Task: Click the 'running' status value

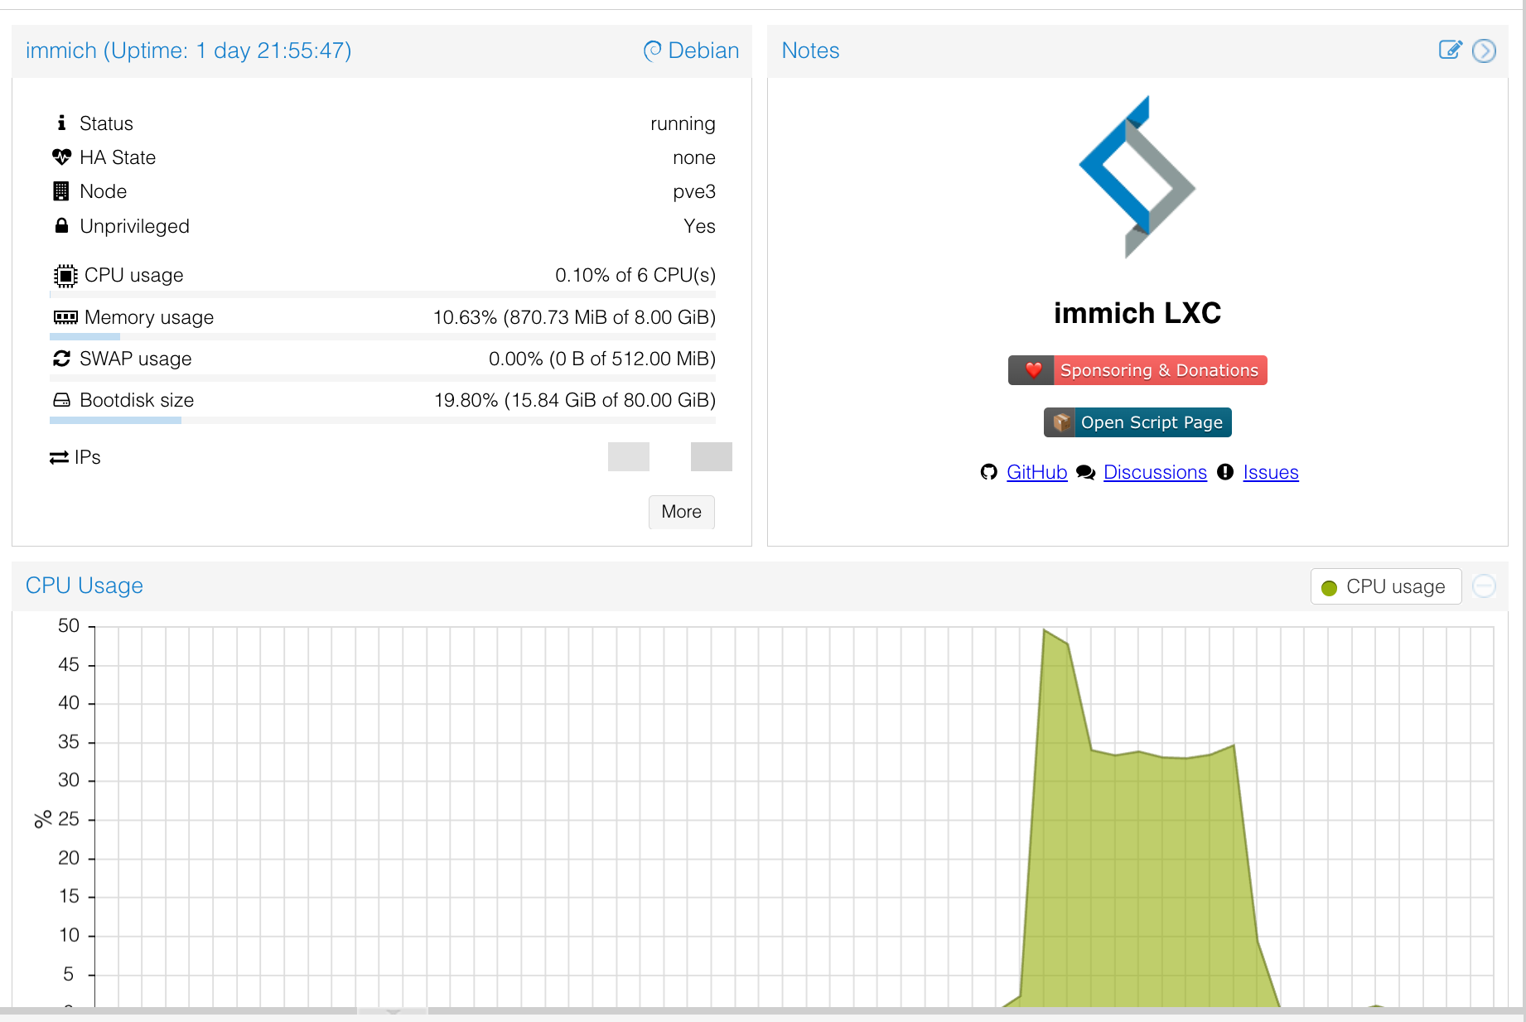Action: [x=683, y=123]
